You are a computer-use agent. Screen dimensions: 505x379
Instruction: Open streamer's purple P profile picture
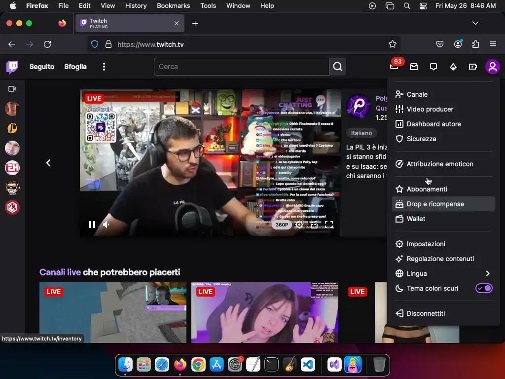[x=358, y=107]
